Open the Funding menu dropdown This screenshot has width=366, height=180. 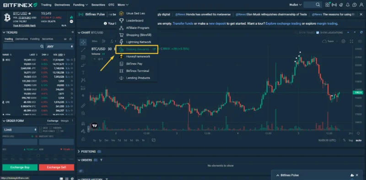tap(81, 5)
